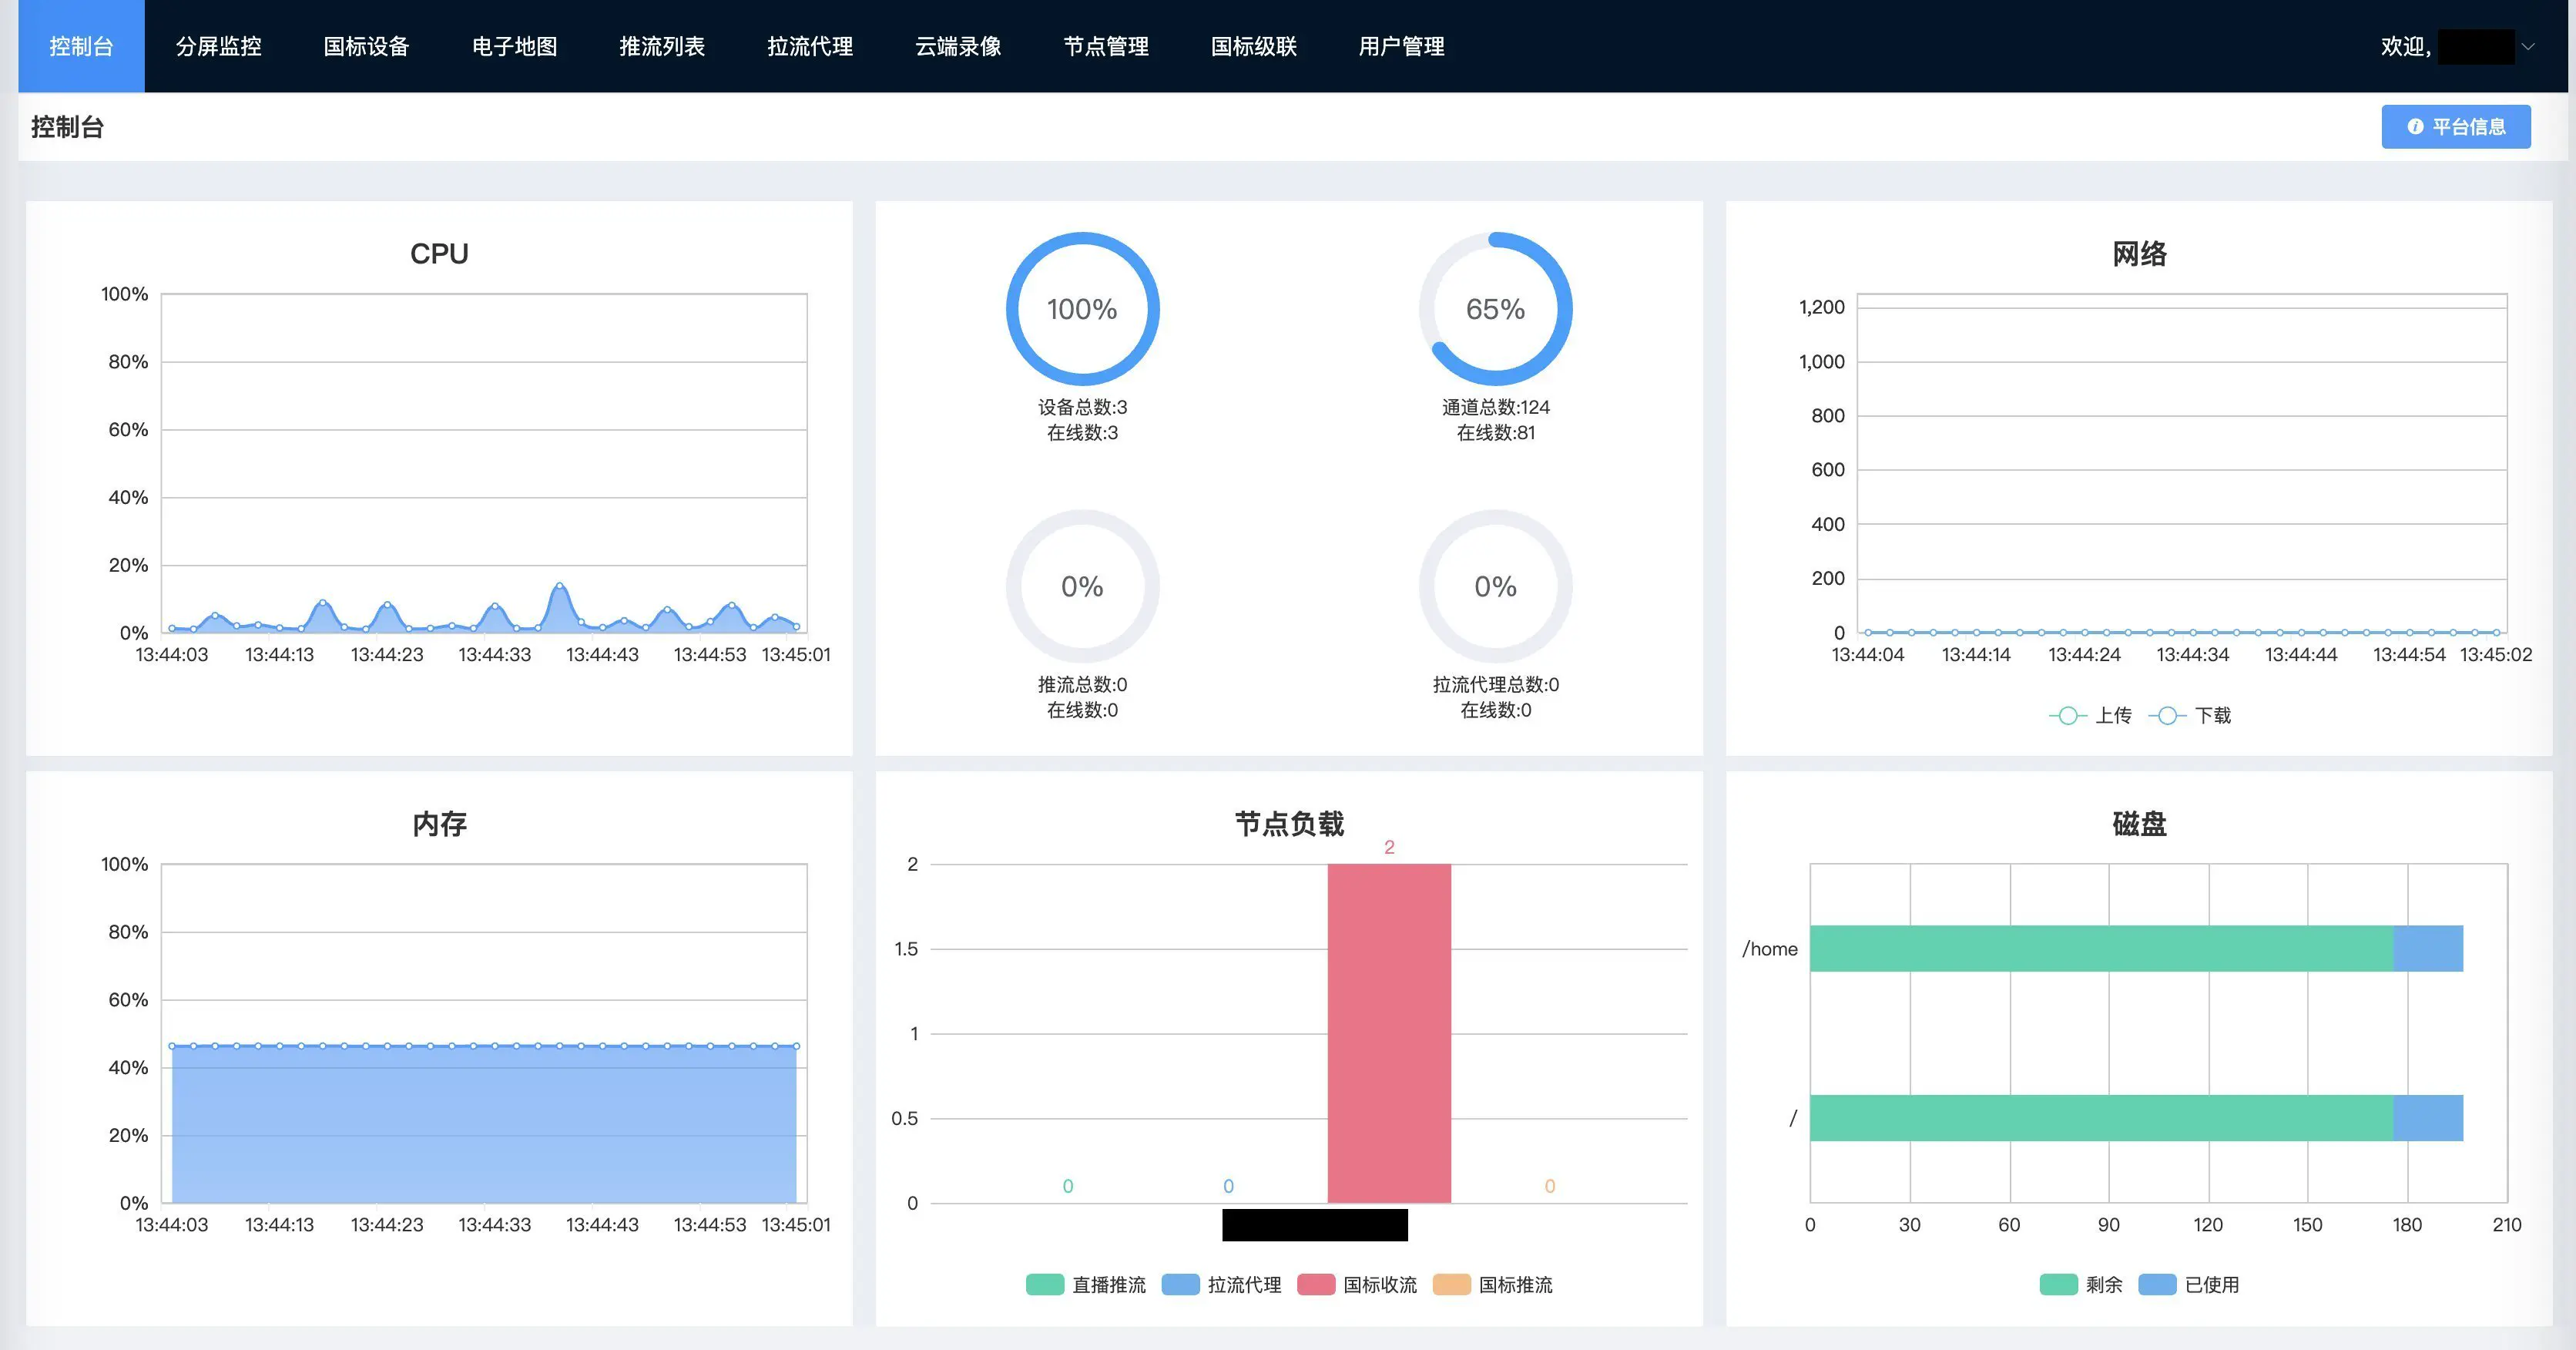
Task: Click the red 国标收流 bar in chart
Action: tap(1388, 1033)
